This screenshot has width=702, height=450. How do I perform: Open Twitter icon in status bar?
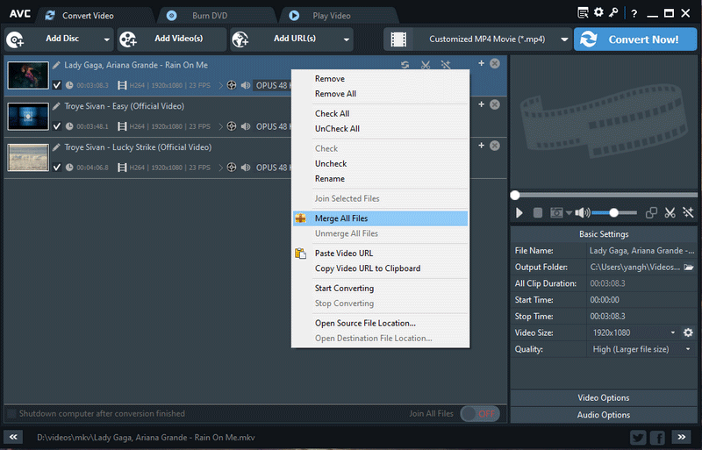638,438
